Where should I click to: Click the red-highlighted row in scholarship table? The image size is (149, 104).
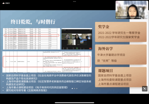pos(32,35)
